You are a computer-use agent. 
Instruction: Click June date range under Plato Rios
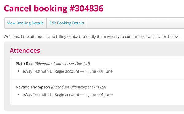click(x=99, y=71)
